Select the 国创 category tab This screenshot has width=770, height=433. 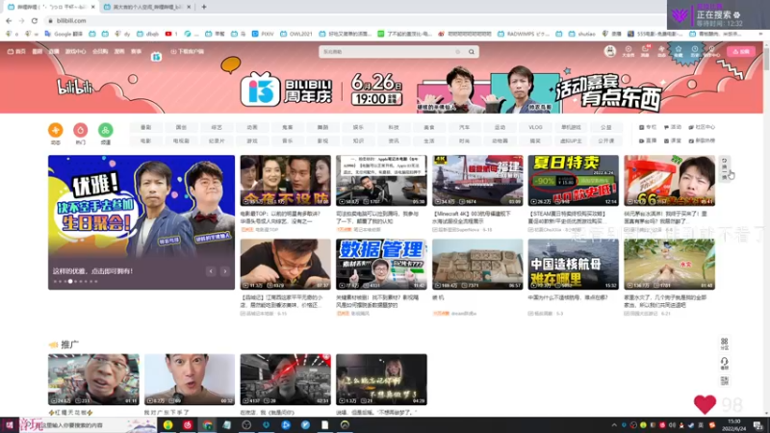181,127
